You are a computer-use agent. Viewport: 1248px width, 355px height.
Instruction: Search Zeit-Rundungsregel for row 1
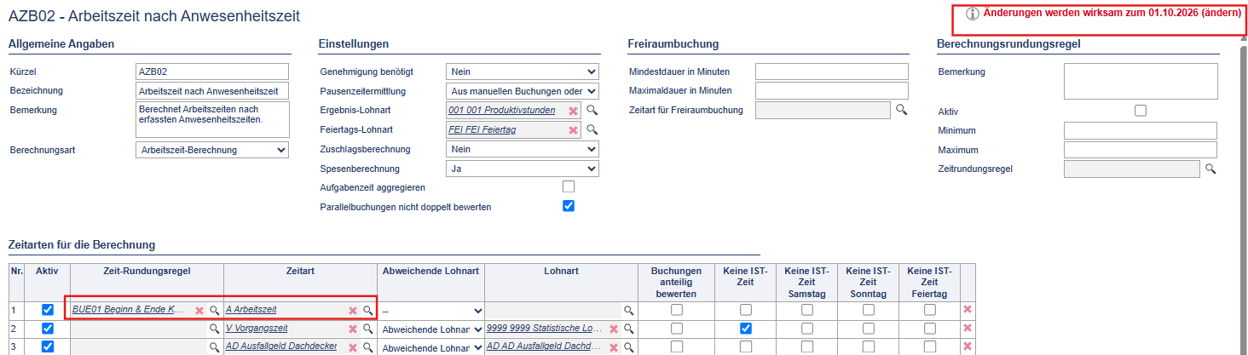click(x=215, y=311)
